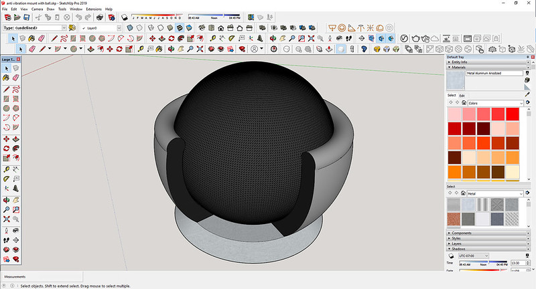Select the Zoom Extents tool in the Large Tool Set
The image size is (536, 289).
[x=6, y=219]
